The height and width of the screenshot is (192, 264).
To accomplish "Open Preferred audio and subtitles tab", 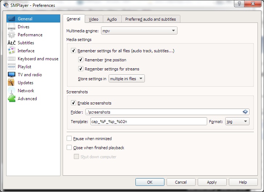I will tap(151, 19).
